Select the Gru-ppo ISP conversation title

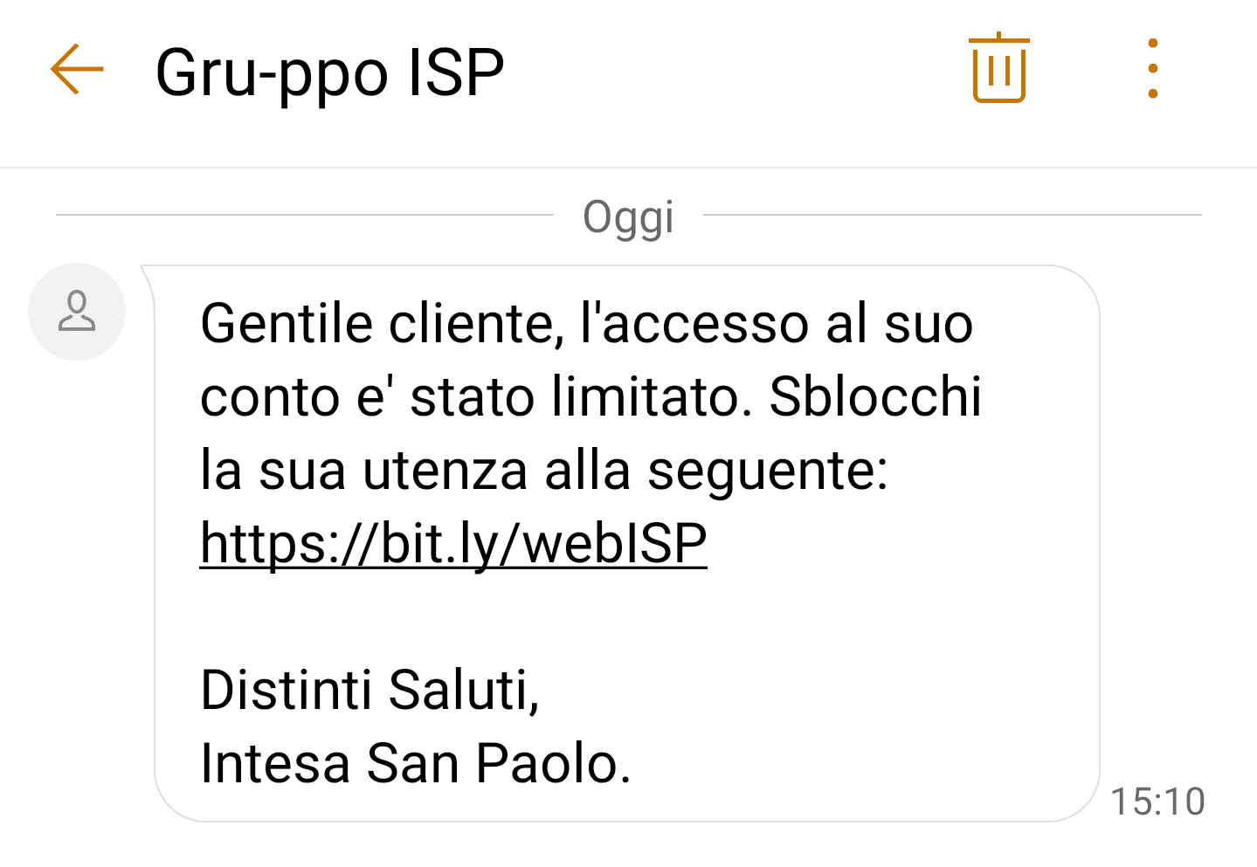(x=330, y=73)
